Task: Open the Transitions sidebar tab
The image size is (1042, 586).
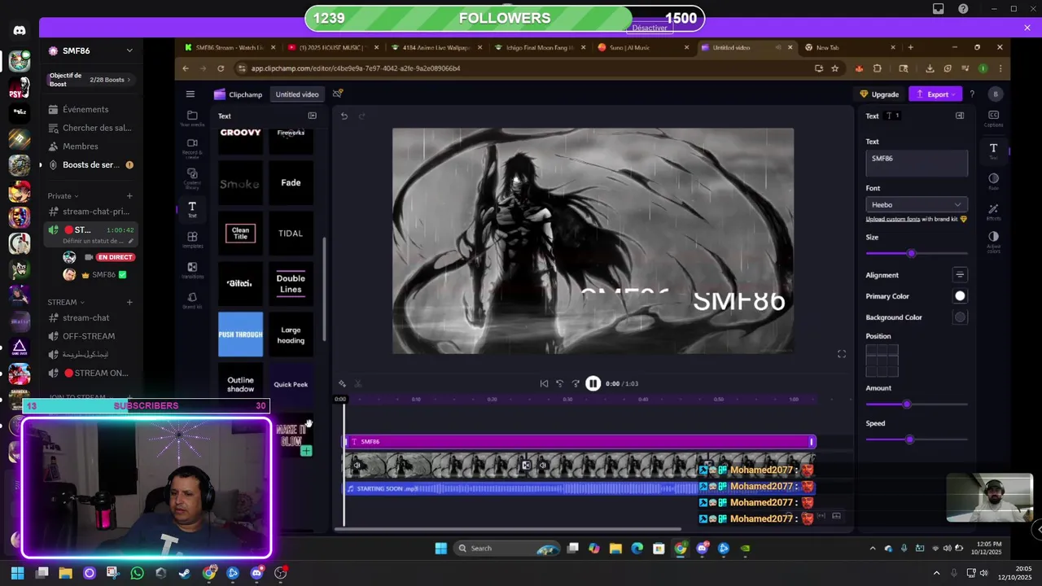Action: coord(192,270)
